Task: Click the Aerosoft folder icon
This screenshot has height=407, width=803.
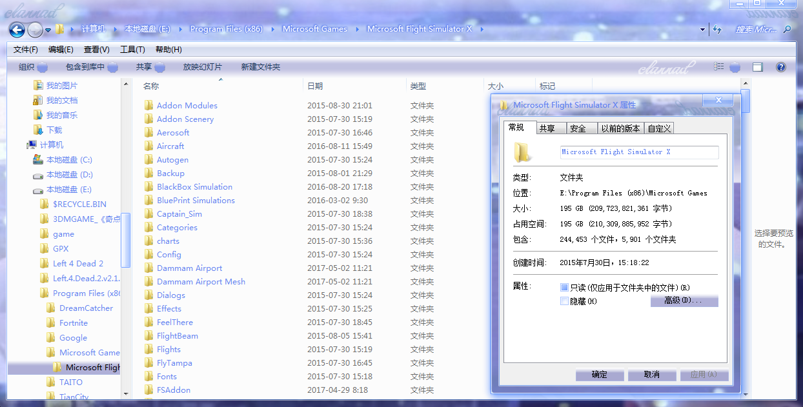Action: pos(148,132)
